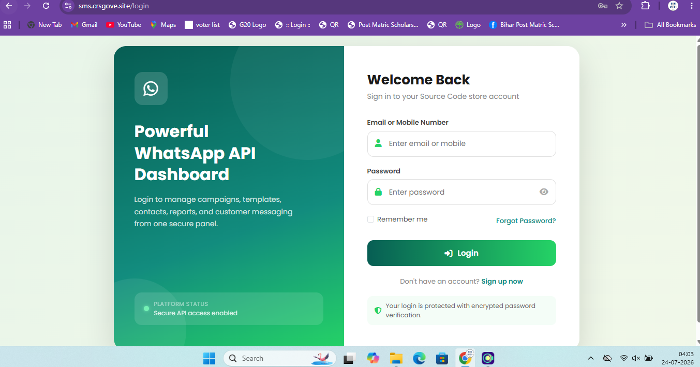This screenshot has width=700, height=367.
Task: Show hidden system tray icons chevron
Action: pyautogui.click(x=591, y=358)
